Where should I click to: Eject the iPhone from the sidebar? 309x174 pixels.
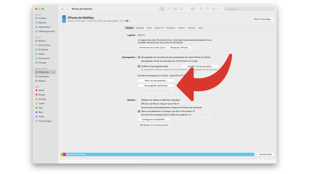click(54, 72)
